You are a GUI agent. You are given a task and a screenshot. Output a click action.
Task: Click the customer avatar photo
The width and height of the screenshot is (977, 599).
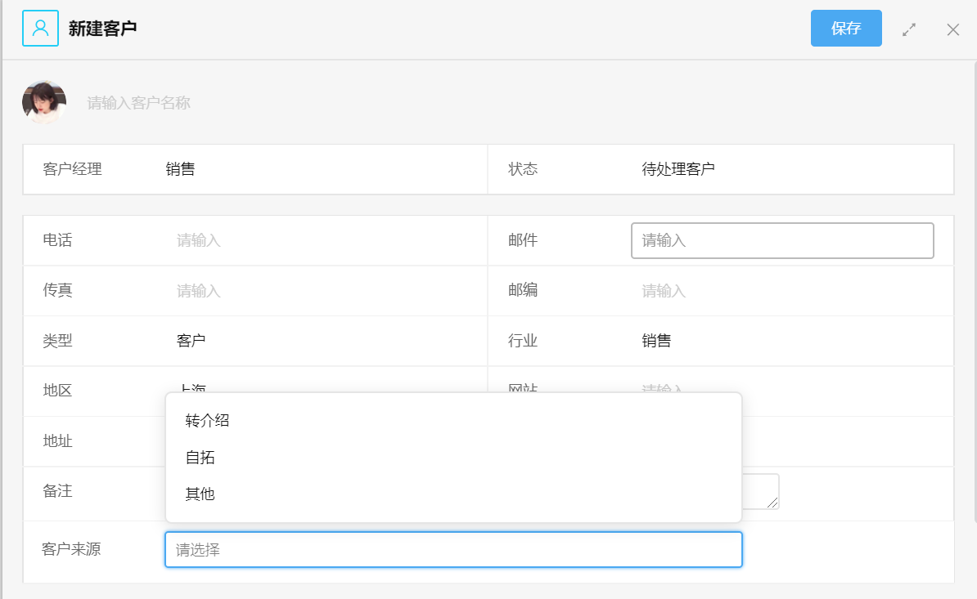tap(44, 102)
